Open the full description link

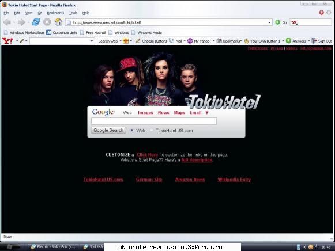click(x=197, y=160)
